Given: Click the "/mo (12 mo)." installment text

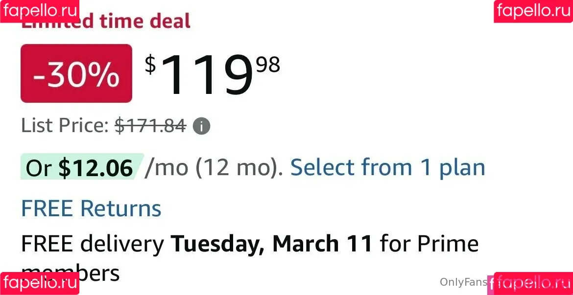Looking at the screenshot, I should click(214, 168).
